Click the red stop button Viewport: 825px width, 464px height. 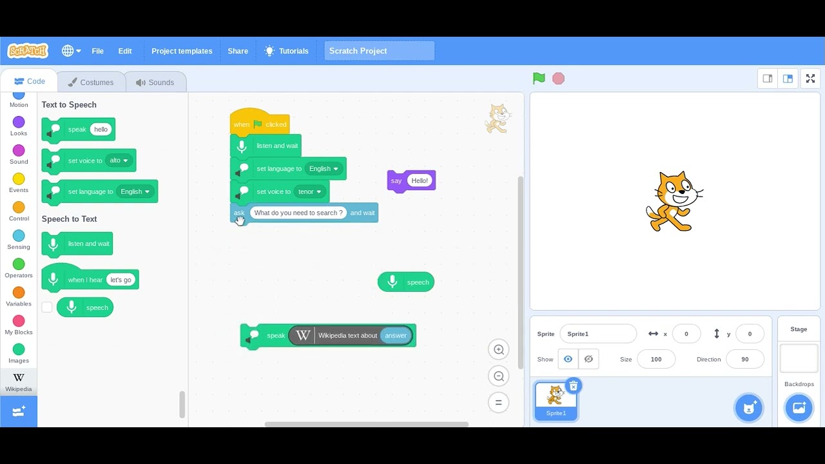click(558, 79)
